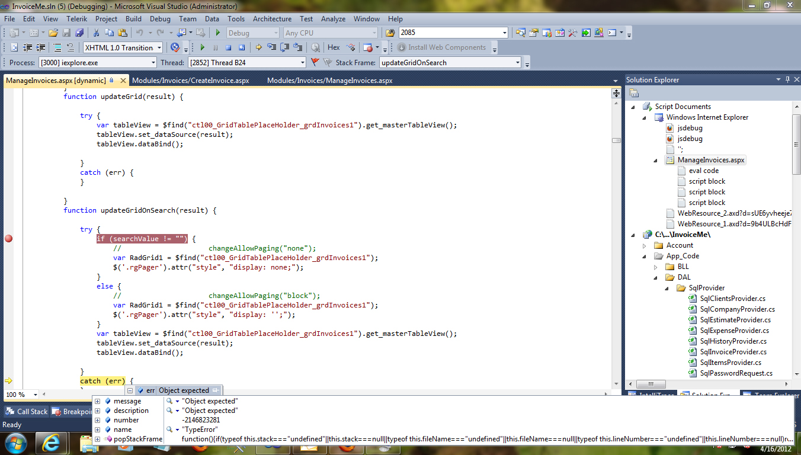Open Stack Frame updateGridOnSearch dropdown
Image resolution: width=801 pixels, height=455 pixels.
(x=450, y=62)
